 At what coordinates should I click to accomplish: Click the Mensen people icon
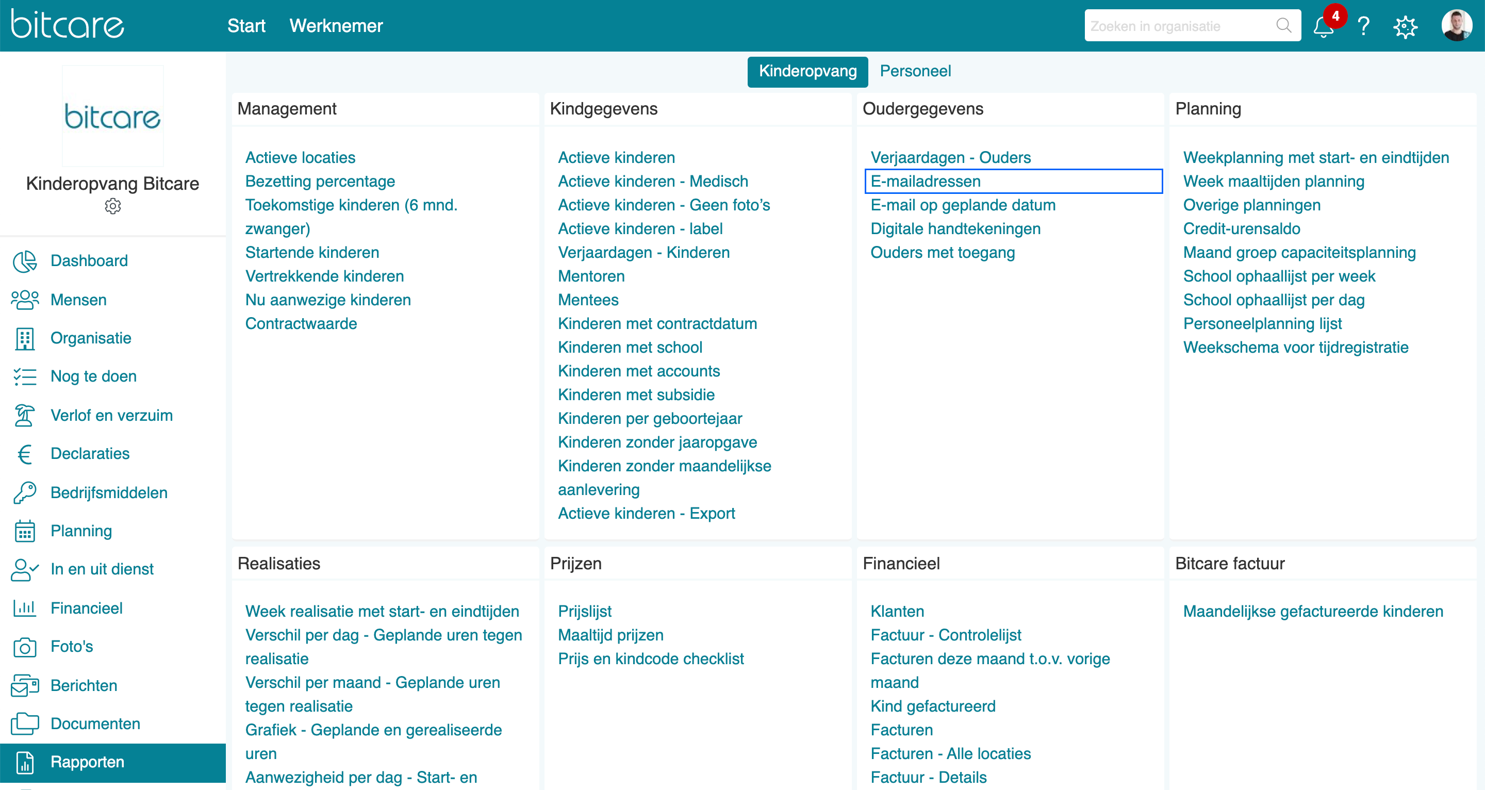coord(25,300)
